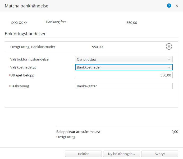183x159 pixels.
Task: Click the 550,00 amount in the entry header
Action: (97, 47)
